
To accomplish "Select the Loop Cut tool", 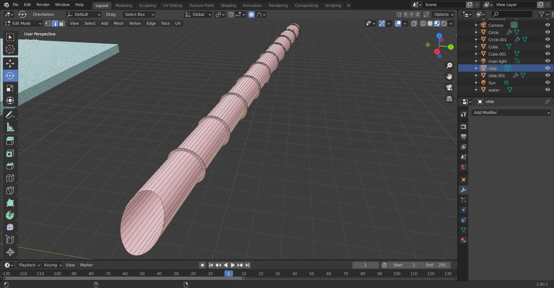I will 10,178.
